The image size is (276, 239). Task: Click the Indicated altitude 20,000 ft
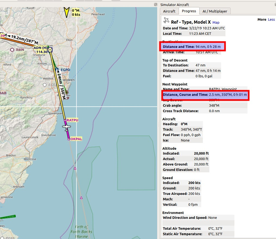(x=201, y=154)
